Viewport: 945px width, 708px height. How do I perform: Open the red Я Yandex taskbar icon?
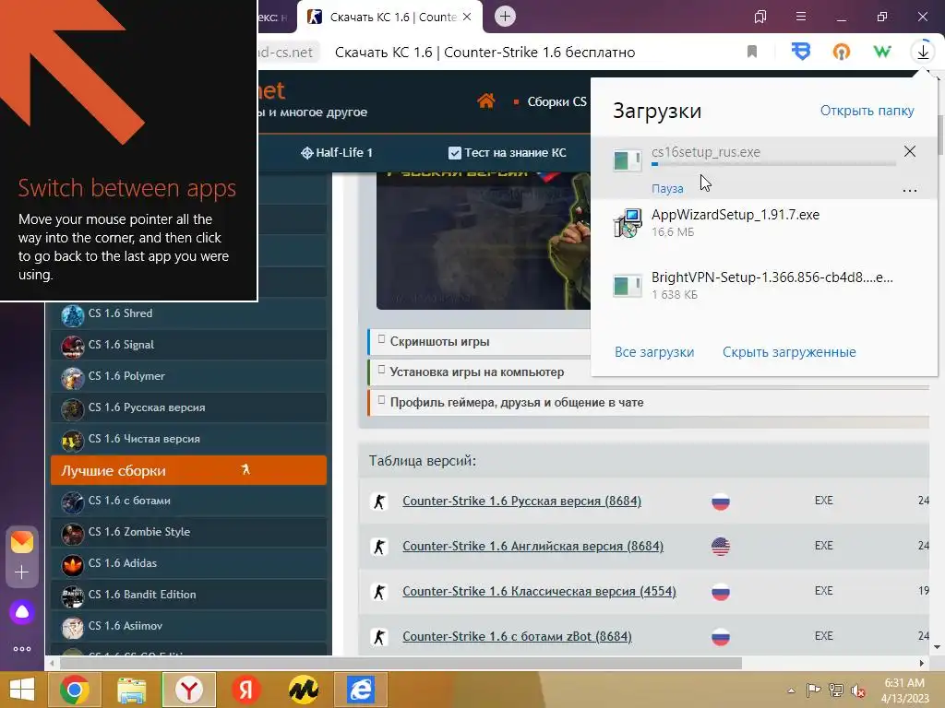pyautogui.click(x=245, y=690)
